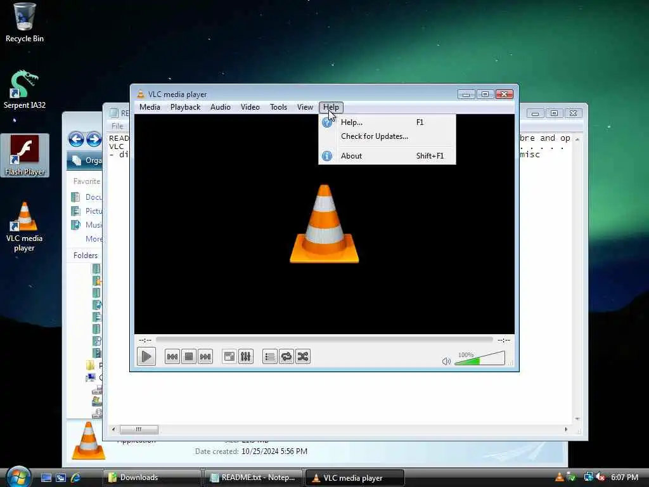Screen dimensions: 649x487
Task: Open the Audio menu
Action: pyautogui.click(x=220, y=107)
